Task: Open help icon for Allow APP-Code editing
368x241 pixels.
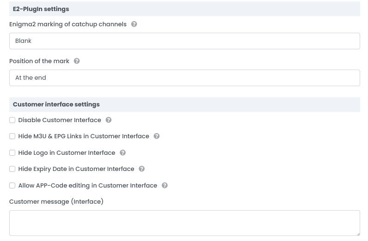Action: [165, 185]
